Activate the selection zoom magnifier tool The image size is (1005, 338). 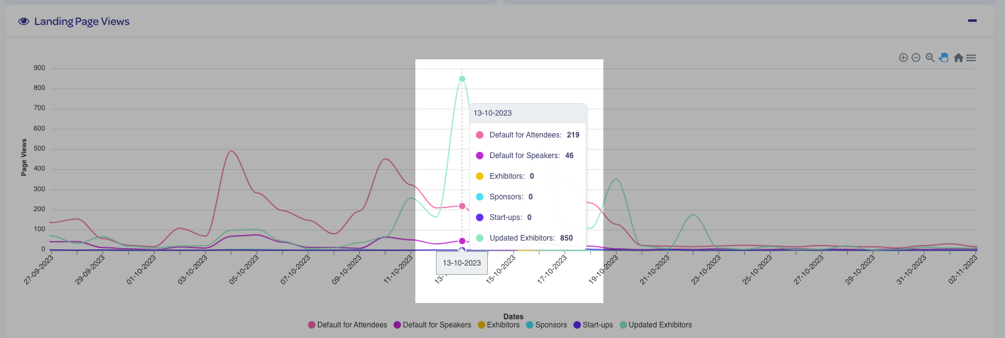click(x=930, y=57)
